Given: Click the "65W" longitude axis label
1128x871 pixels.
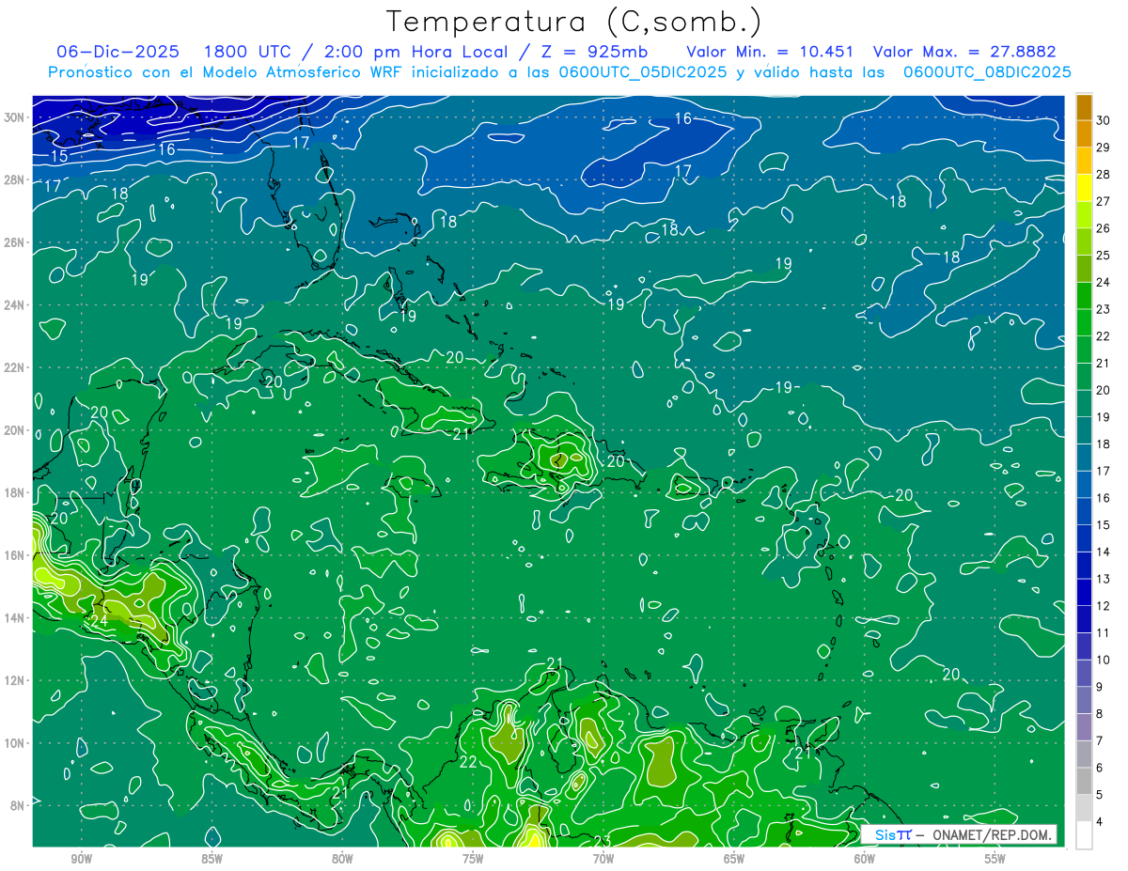Looking at the screenshot, I should click(x=734, y=859).
